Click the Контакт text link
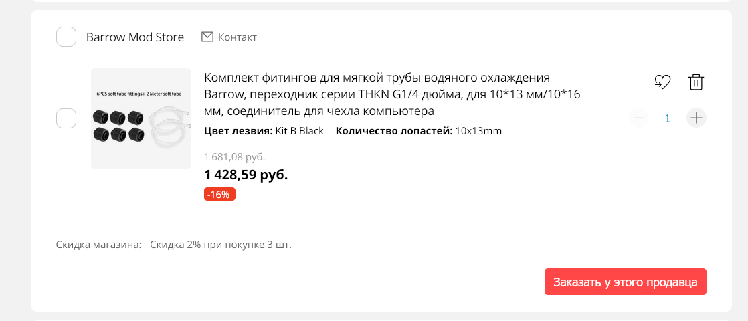The image size is (748, 321). pos(238,37)
